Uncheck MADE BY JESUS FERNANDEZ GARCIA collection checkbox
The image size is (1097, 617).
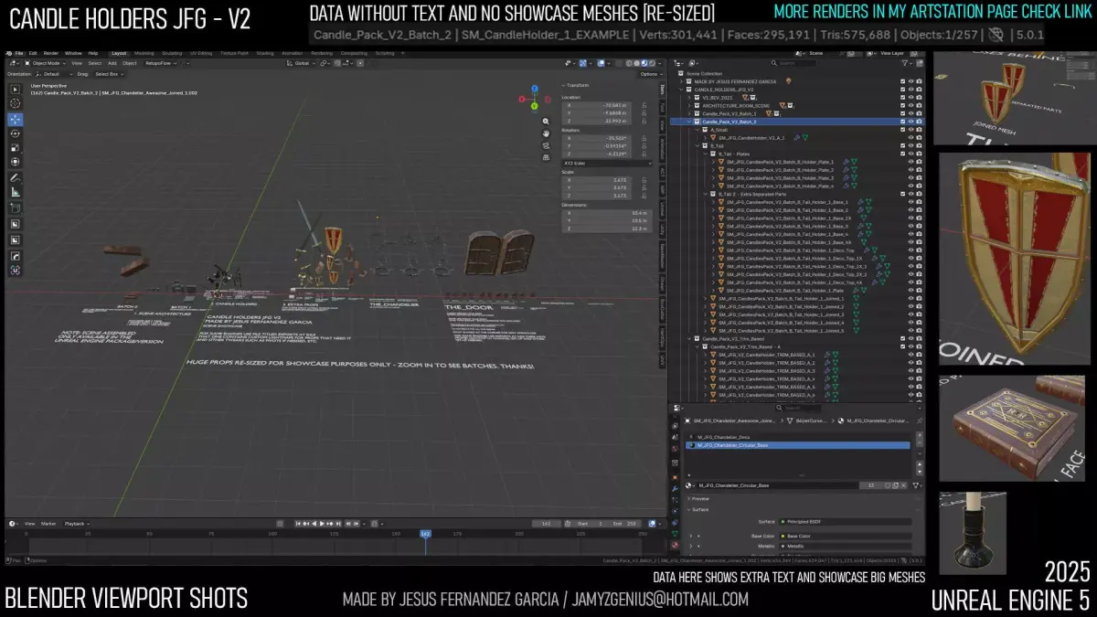902,81
